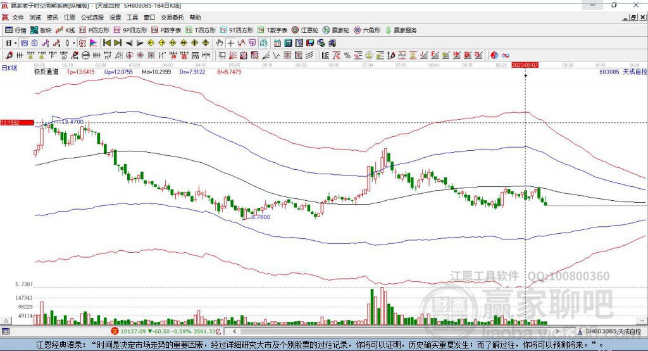Open the 窗口 menu
The width and height of the screenshot is (648, 351).
pyautogui.click(x=149, y=17)
